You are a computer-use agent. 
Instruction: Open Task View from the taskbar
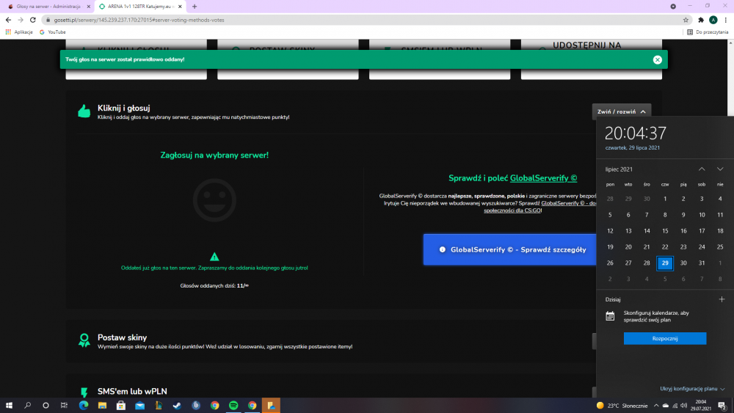click(x=64, y=405)
